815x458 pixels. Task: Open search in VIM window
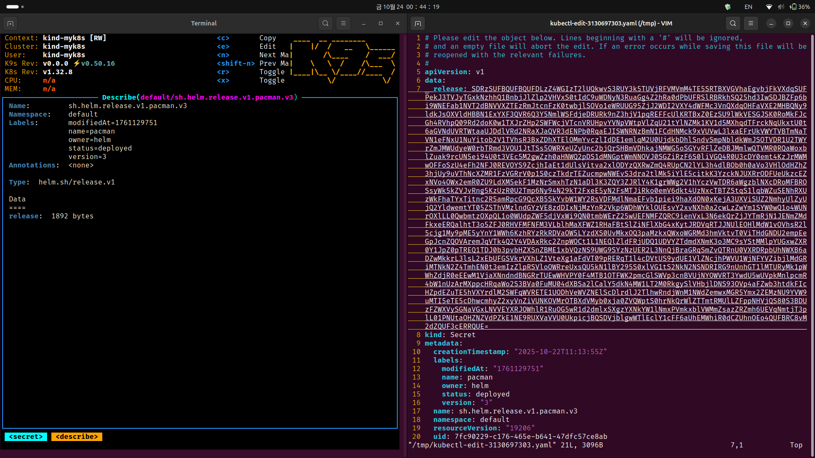733,23
